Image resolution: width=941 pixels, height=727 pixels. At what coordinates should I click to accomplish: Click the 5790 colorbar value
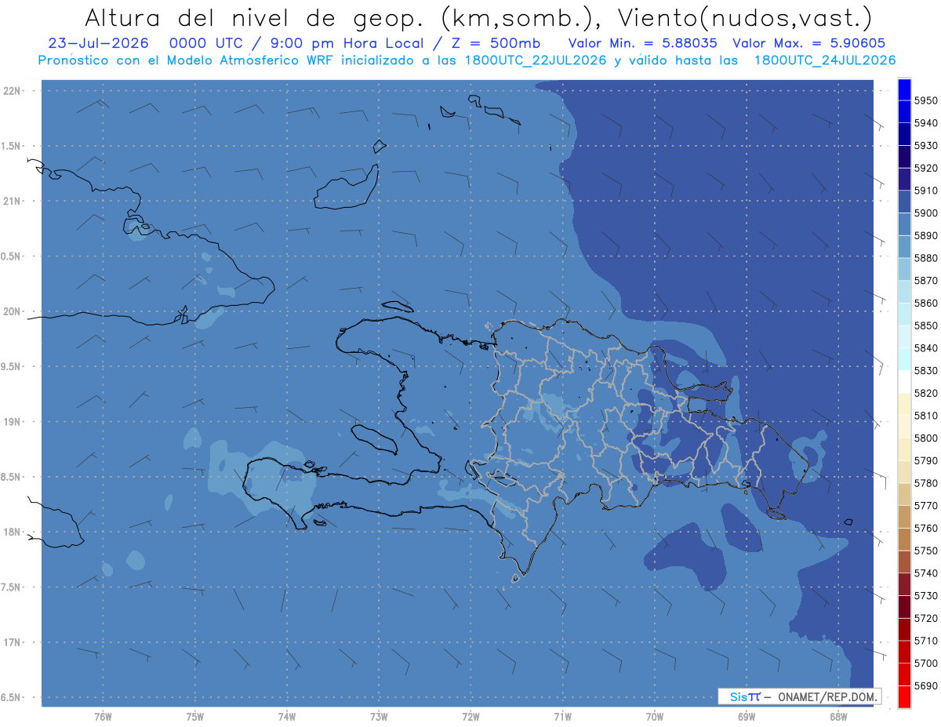(926, 460)
